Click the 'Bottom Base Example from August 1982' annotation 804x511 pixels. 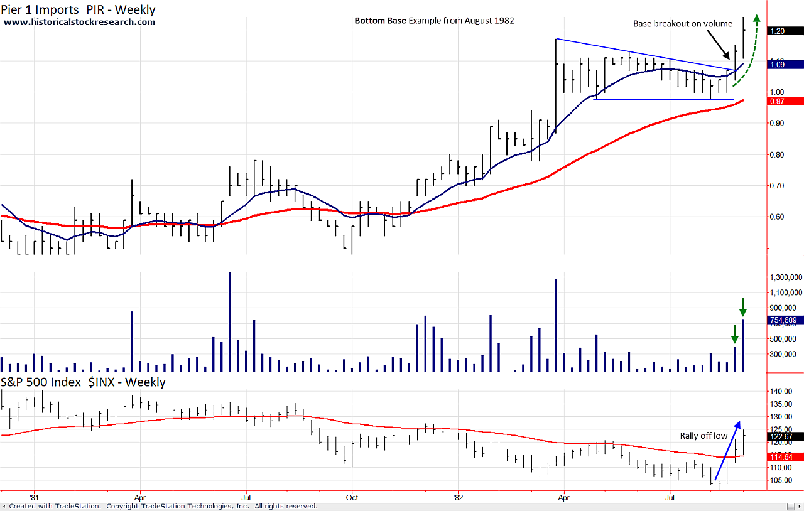434,20
